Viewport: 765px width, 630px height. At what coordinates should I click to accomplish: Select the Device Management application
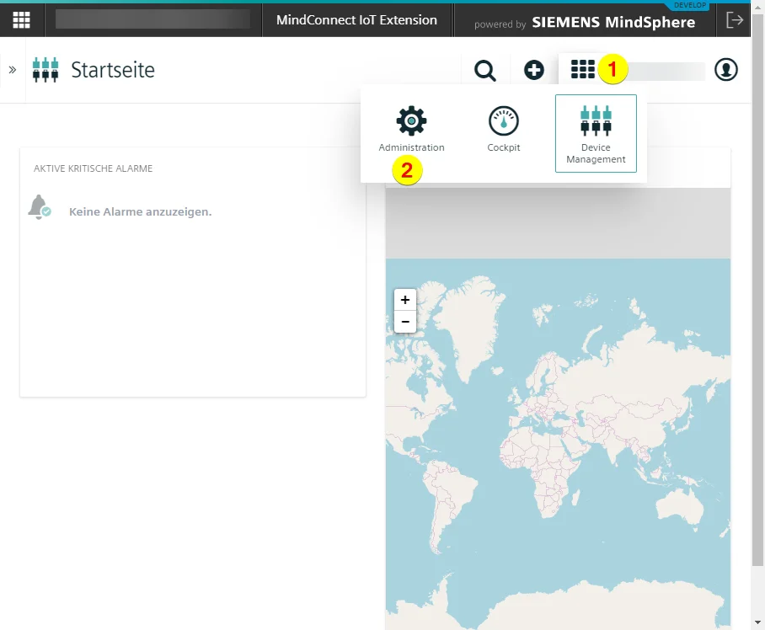click(x=596, y=133)
